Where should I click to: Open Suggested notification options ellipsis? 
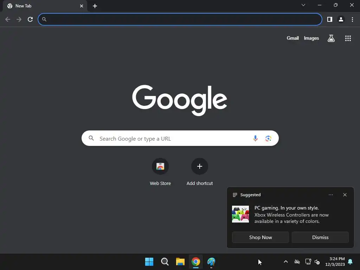pos(330,195)
